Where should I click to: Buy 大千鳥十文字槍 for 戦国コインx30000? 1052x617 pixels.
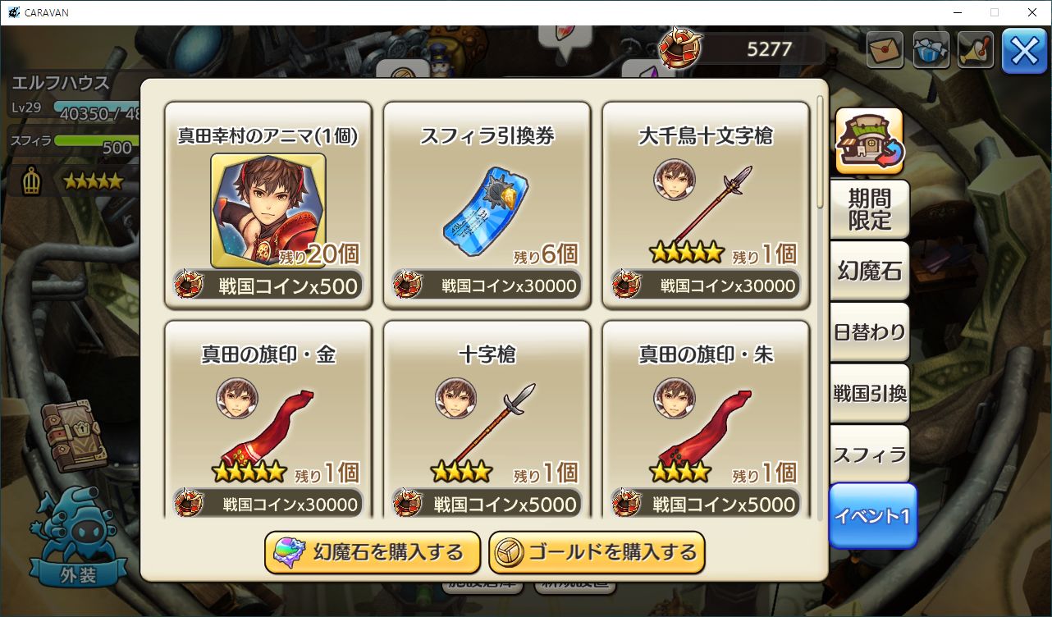coord(706,285)
